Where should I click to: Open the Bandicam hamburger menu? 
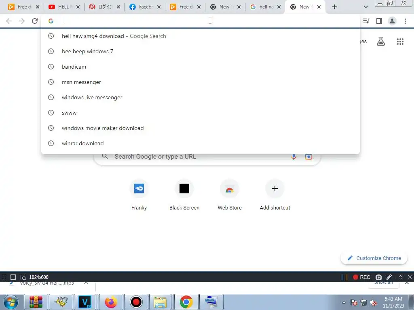pos(4,277)
